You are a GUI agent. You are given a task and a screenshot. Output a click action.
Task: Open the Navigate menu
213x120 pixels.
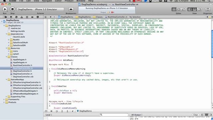pyautogui.click(x=47, y=1)
